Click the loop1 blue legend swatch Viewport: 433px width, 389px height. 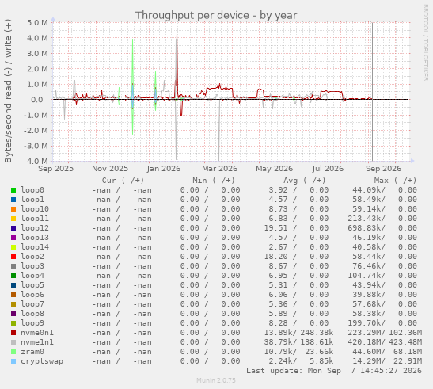(13, 200)
